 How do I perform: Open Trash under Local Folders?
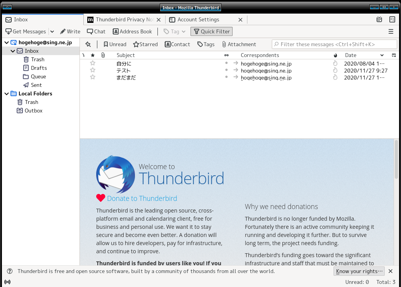pos(31,102)
